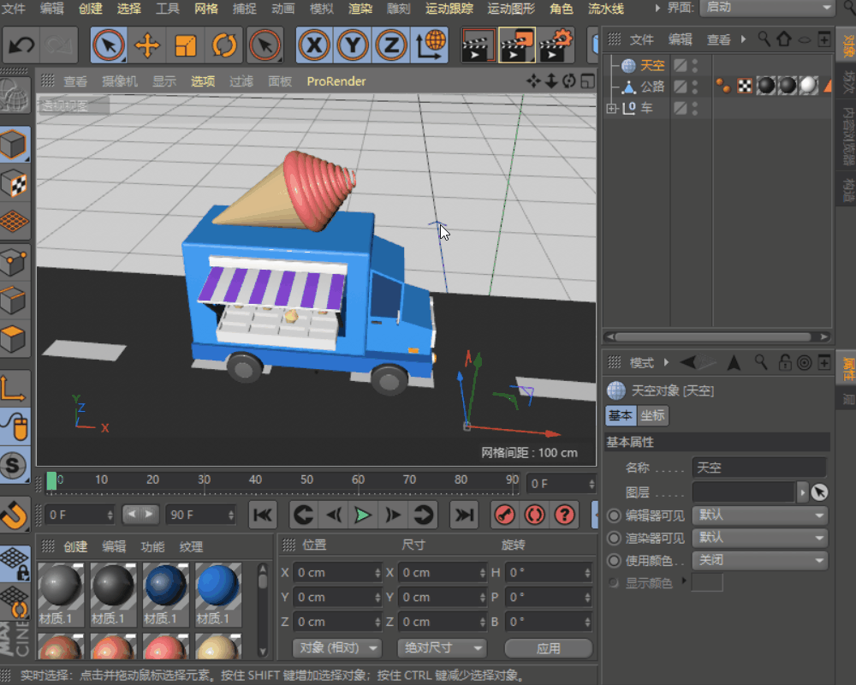Enable autokeying record button
Screen dimensions: 856x685
tap(534, 515)
